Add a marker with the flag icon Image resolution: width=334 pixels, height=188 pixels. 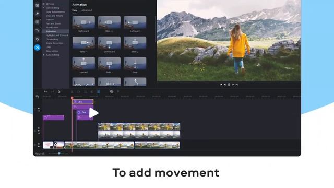(118, 92)
